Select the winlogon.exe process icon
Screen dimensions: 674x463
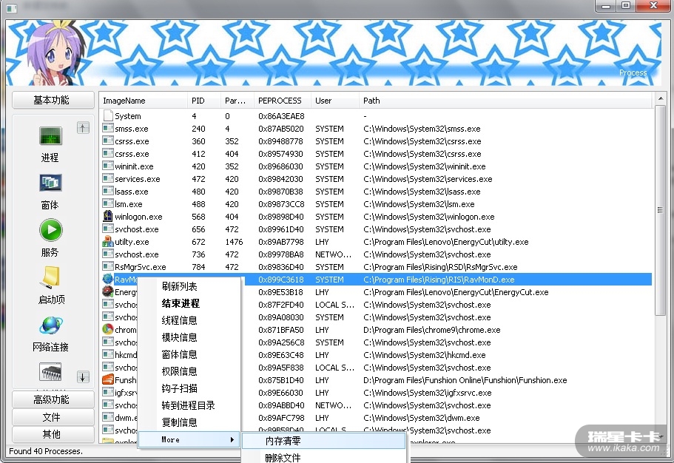click(x=108, y=216)
